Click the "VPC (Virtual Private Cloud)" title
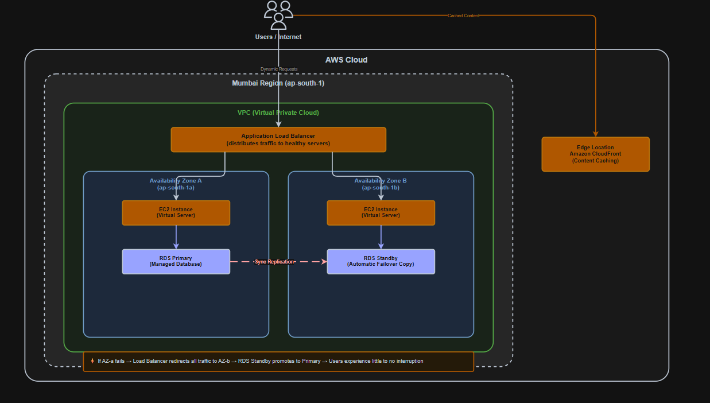Image resolution: width=710 pixels, height=403 pixels. click(x=278, y=113)
